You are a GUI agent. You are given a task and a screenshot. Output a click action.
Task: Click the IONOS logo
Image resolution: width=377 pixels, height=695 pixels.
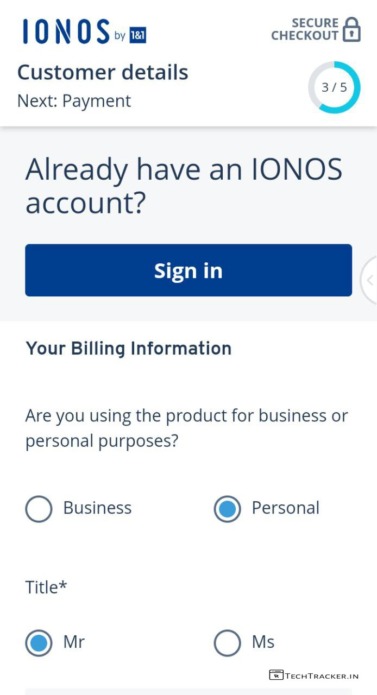coord(66,31)
